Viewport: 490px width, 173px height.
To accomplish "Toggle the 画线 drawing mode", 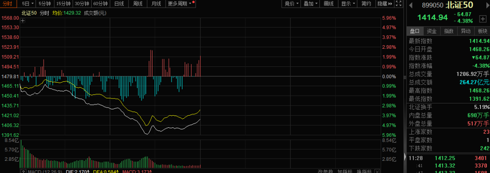I will tap(329, 4).
